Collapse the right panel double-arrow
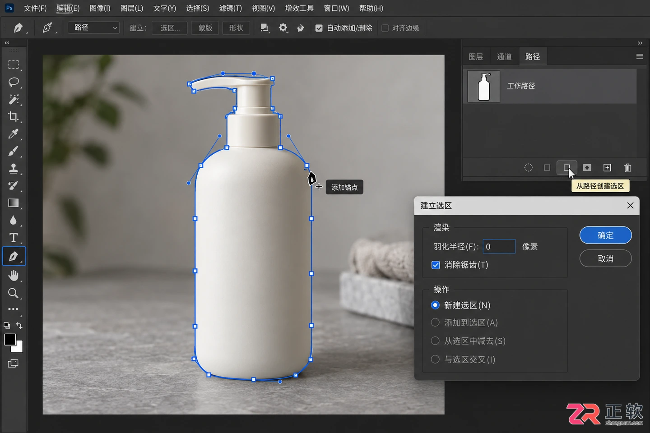 (640, 43)
